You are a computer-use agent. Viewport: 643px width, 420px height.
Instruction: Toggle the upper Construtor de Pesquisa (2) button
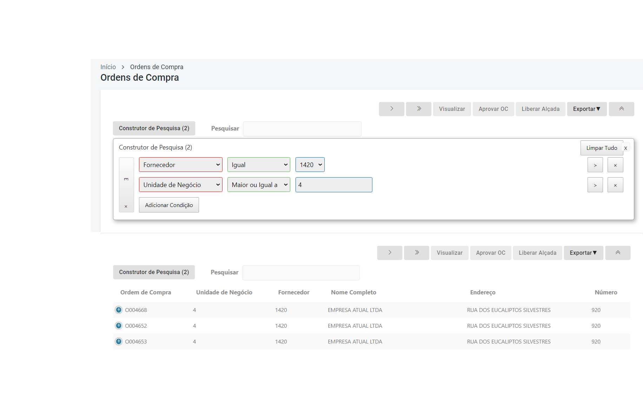tap(154, 128)
